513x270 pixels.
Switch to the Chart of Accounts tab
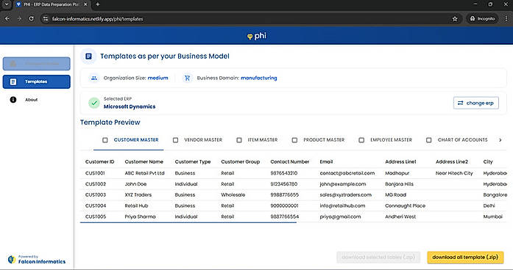pos(463,140)
